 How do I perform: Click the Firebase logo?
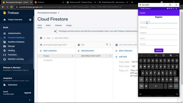(x=11, y=13)
